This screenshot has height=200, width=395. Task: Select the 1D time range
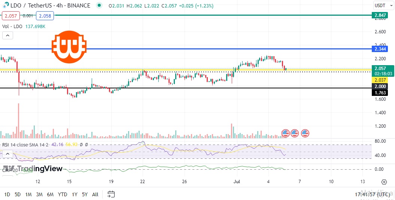click(7, 194)
